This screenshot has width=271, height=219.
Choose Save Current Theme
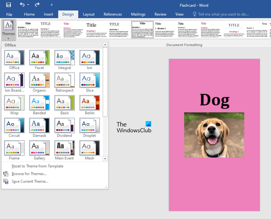pyautogui.click(x=30, y=181)
